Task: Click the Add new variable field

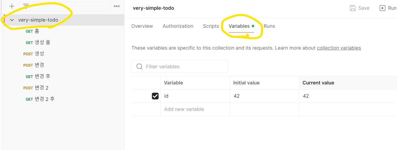Action: click(x=195, y=109)
